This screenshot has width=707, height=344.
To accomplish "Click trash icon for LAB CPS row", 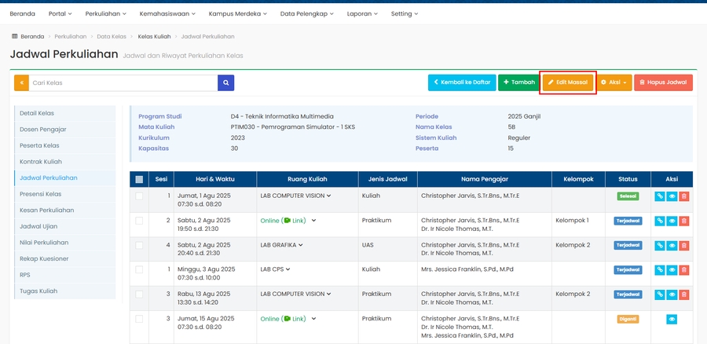I will pos(683,270).
